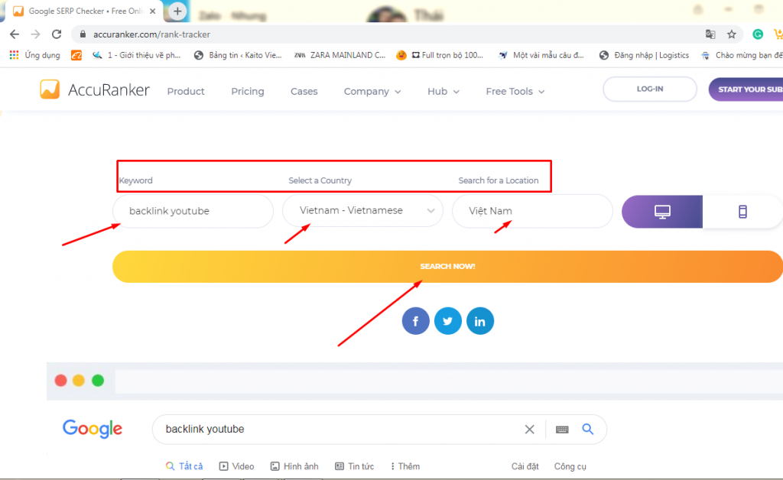Screen dimensions: 783x480
Task: Switch to the Tin tức results tab
Action: (x=355, y=466)
